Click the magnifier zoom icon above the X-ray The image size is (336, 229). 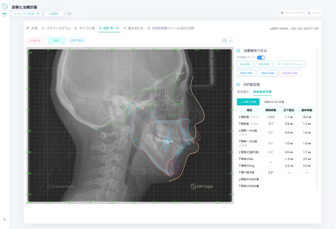(x=224, y=40)
